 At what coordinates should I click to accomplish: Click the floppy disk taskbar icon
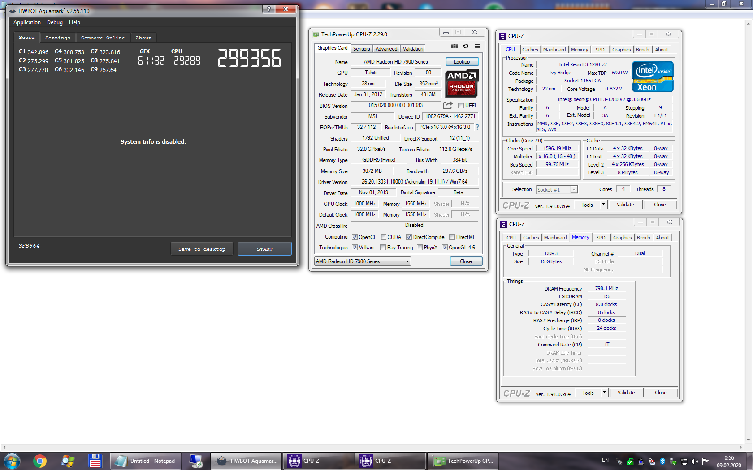(95, 461)
